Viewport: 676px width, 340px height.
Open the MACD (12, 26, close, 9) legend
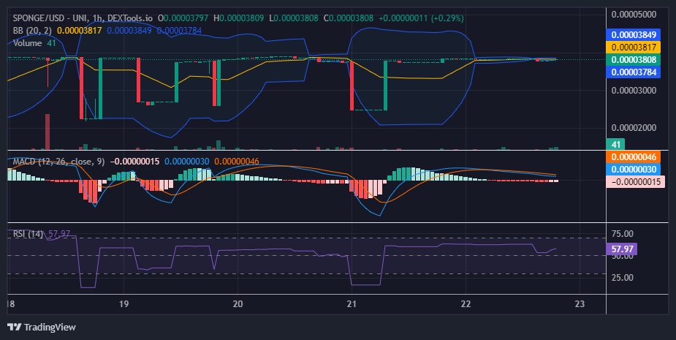[58, 162]
